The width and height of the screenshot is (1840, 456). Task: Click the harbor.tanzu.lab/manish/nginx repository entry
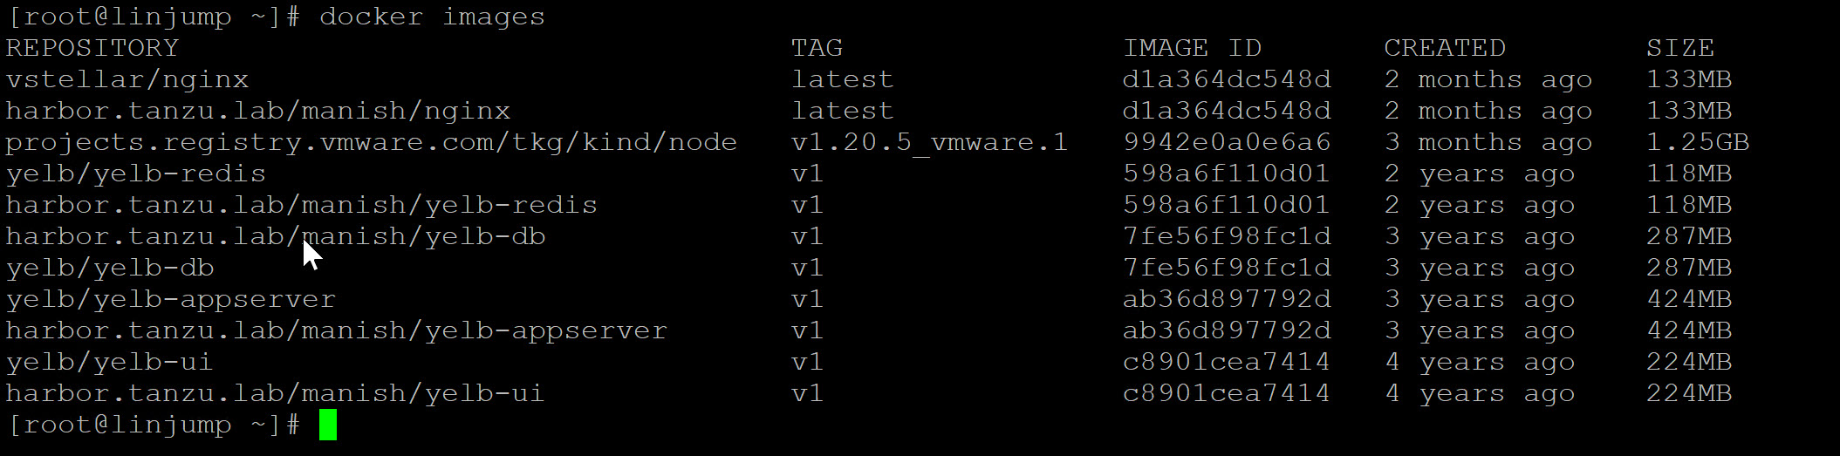[258, 111]
